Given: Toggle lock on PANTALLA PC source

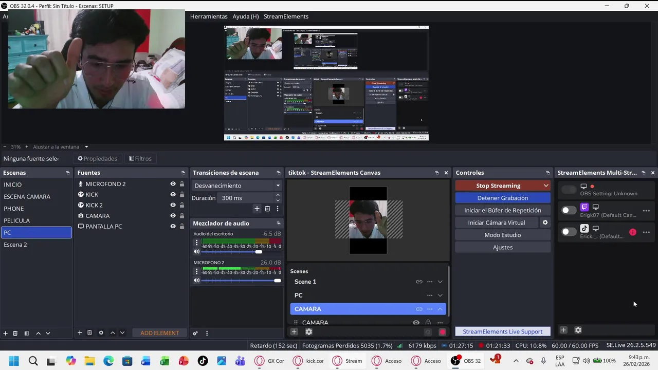Looking at the screenshot, I should (182, 227).
